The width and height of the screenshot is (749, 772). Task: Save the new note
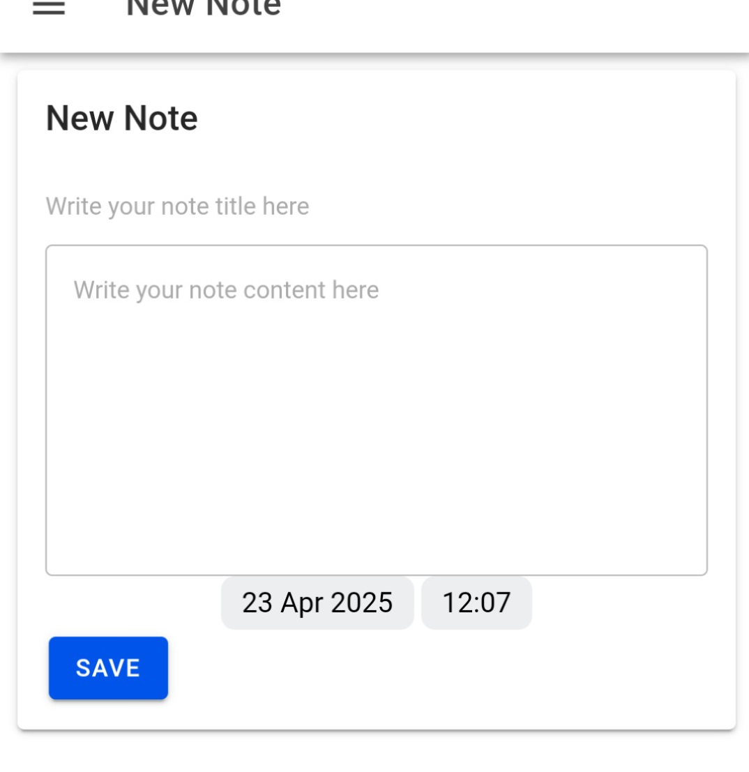point(108,667)
